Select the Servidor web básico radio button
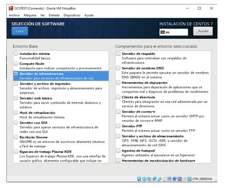The image size is (227, 188). pyautogui.click(x=16, y=98)
